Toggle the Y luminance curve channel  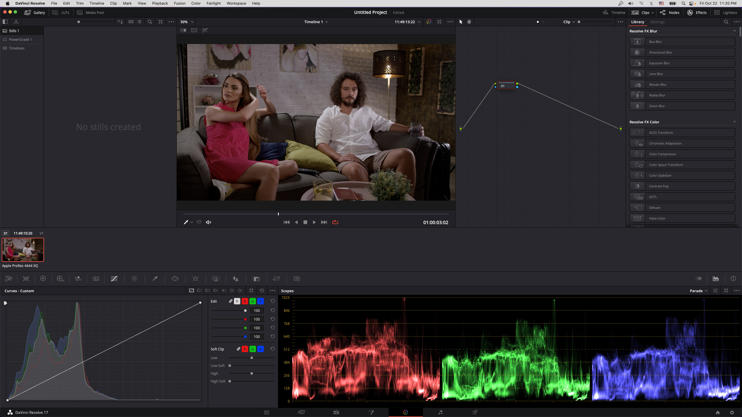(237, 301)
